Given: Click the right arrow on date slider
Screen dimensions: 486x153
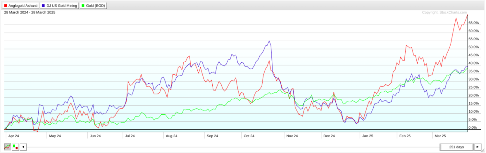Looking at the screenshot, I should pyautogui.click(x=477, y=147).
